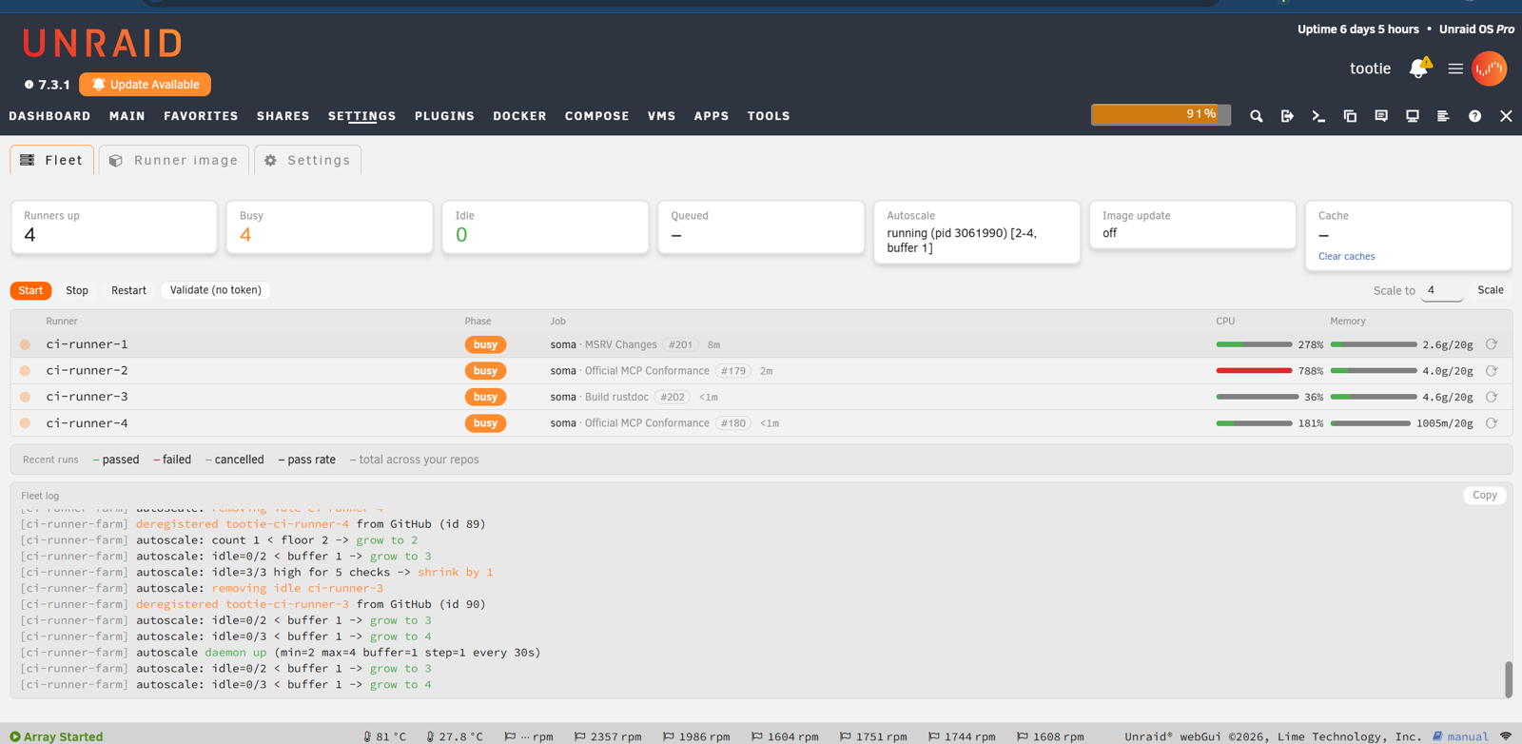
Task: Copy the fleet log
Action: click(1485, 495)
